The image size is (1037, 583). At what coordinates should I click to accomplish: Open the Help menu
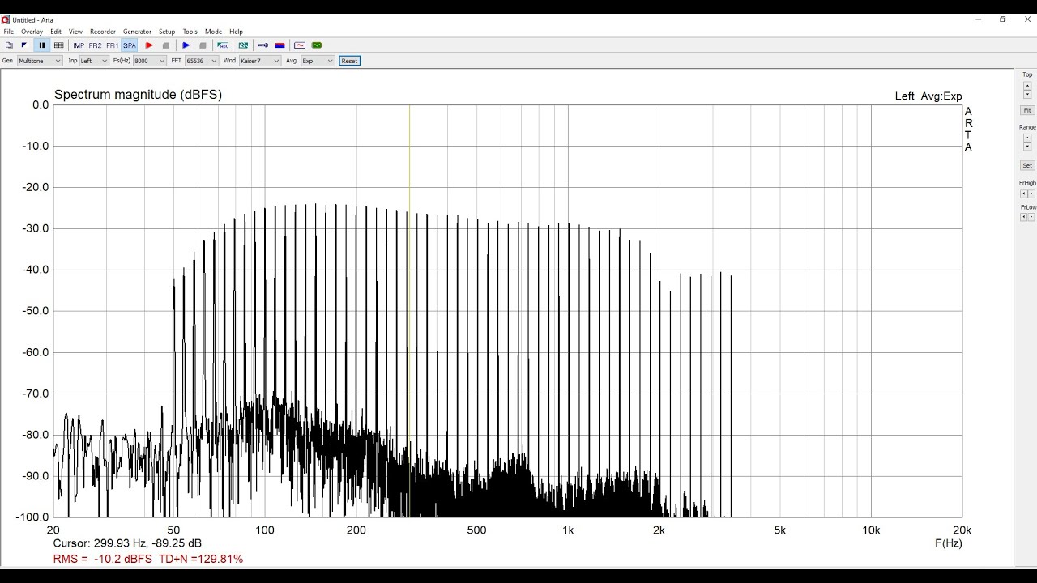tap(236, 32)
